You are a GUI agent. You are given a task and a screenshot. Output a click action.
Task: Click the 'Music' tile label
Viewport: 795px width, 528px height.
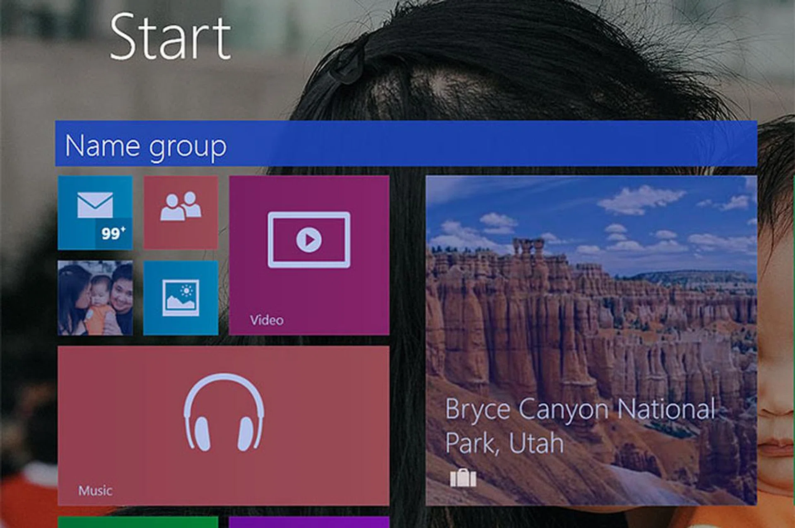95,491
